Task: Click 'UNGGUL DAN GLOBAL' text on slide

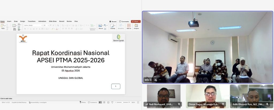Action: point(71,78)
